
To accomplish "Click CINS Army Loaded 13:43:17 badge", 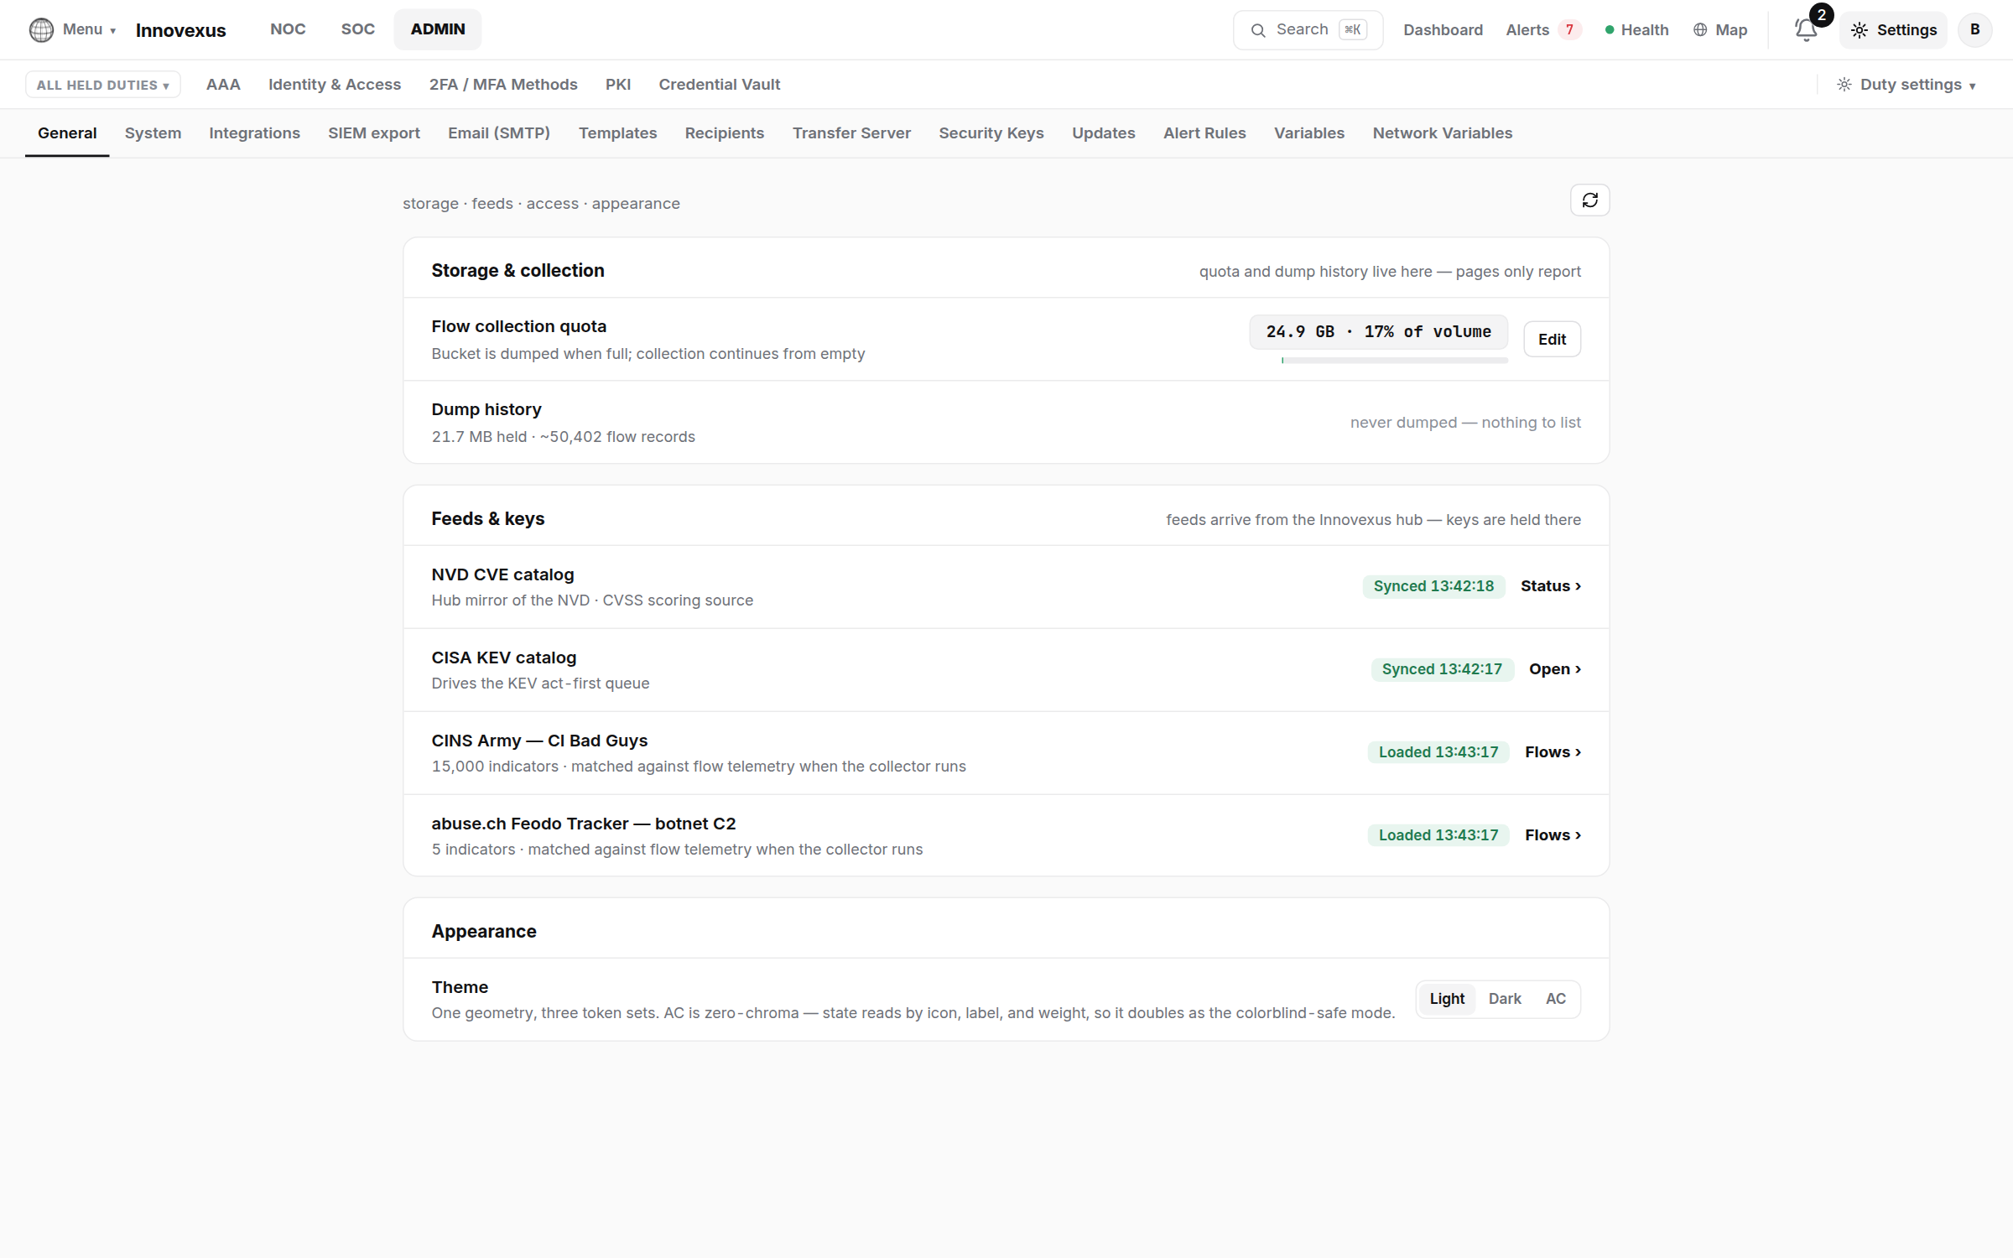I will click(x=1438, y=752).
